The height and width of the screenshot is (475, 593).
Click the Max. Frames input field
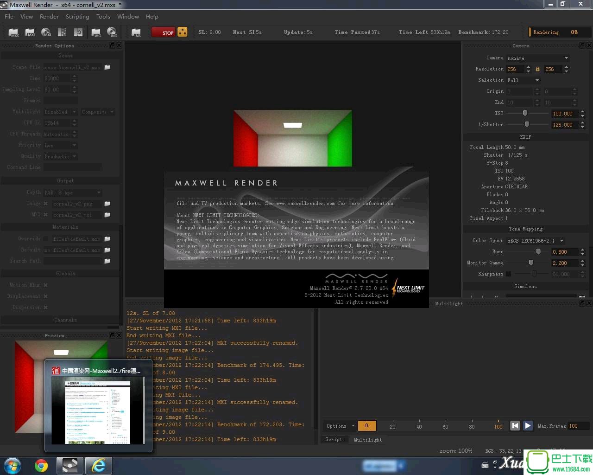click(x=579, y=426)
